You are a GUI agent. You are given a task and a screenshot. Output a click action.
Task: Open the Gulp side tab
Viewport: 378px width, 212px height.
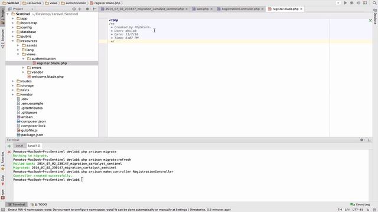(x=2, y=180)
